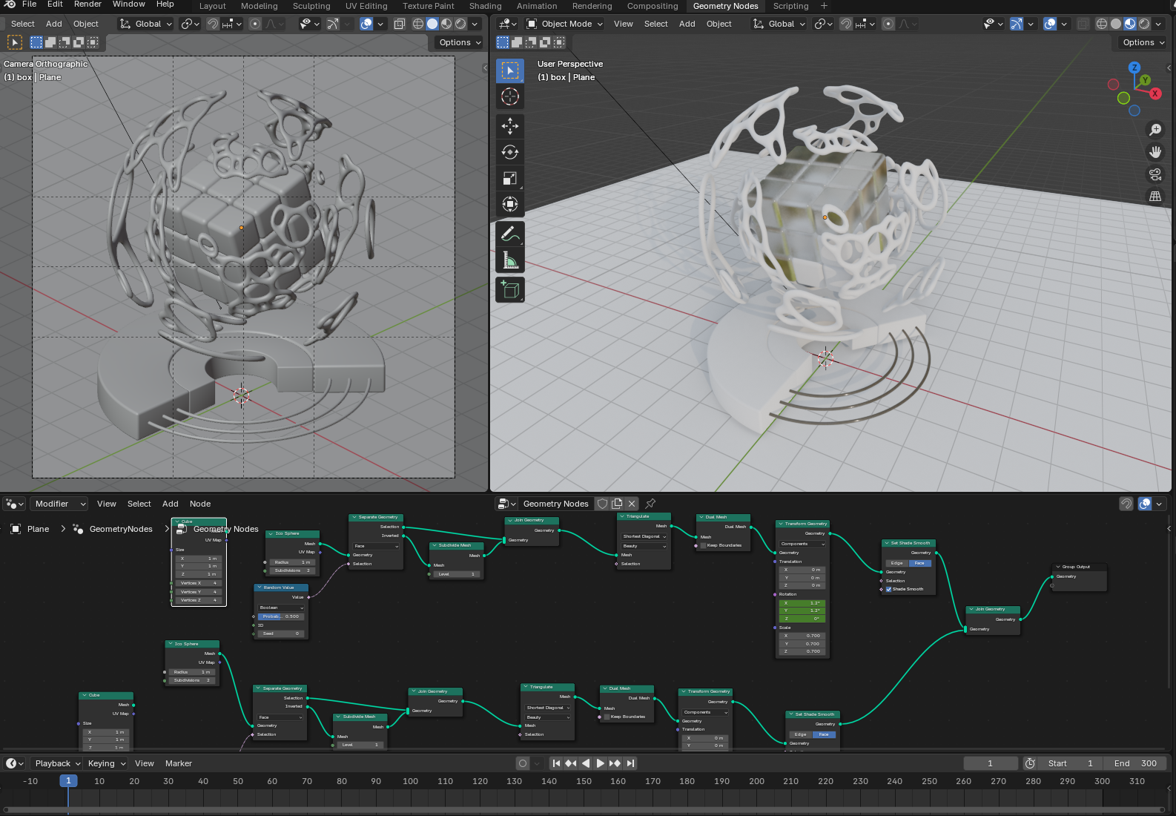Viewport: 1176px width, 816px height.
Task: Click the pan hand gizmo in right viewport
Action: (x=1155, y=152)
